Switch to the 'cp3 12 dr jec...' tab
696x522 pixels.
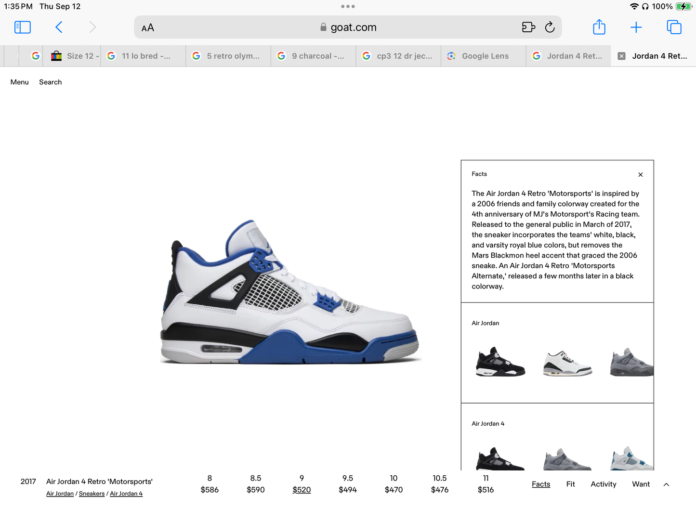tap(398, 56)
